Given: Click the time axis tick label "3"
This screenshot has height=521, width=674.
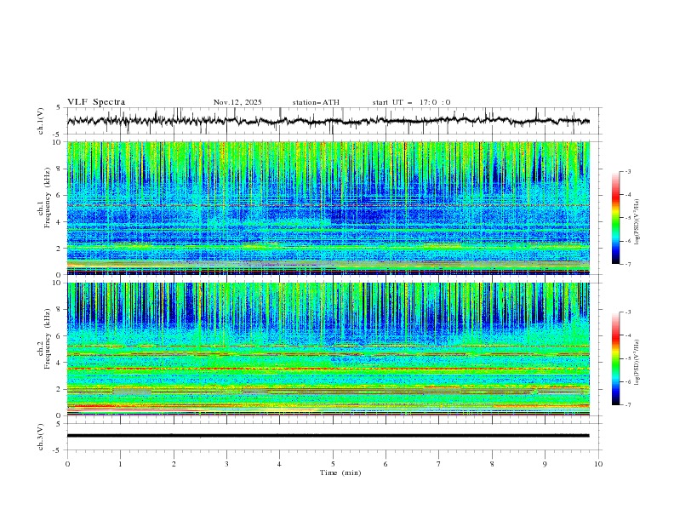Looking at the screenshot, I should point(226,464).
